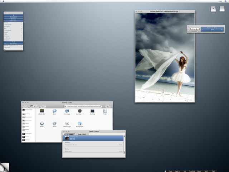Open the 2 Folder WIP icon
Screen dimensions: 229x172
coord(42,111)
